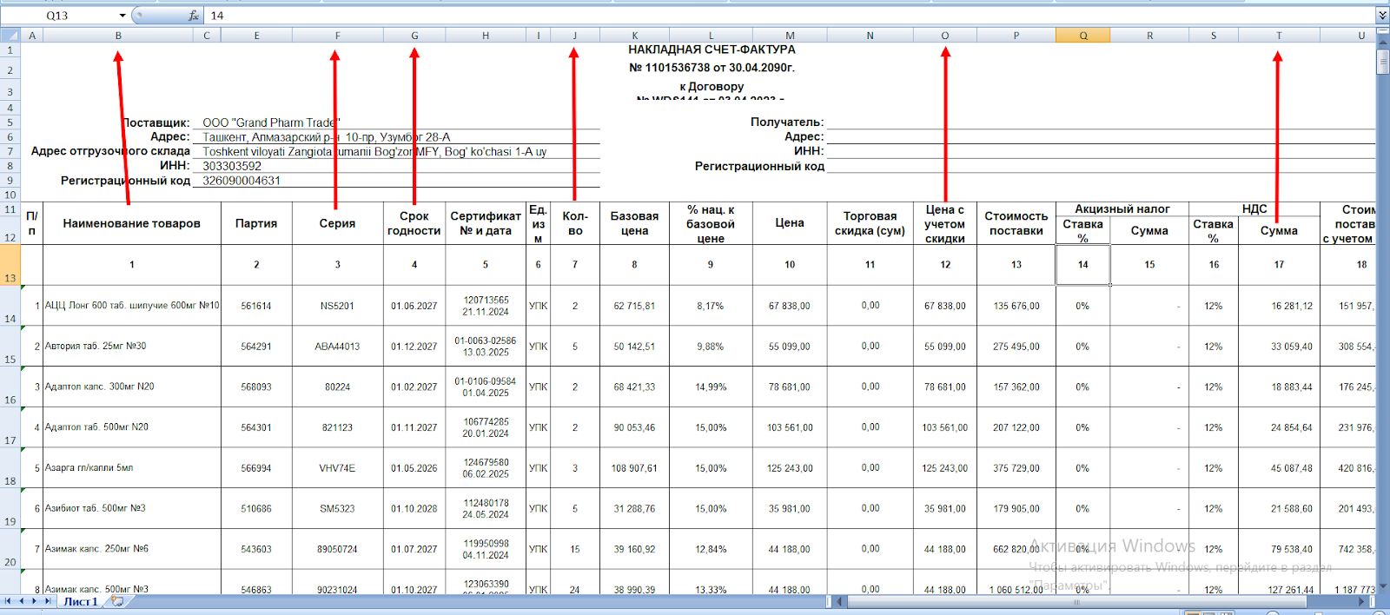Select column E header
Screen dimensions: 1390x615
pos(257,36)
